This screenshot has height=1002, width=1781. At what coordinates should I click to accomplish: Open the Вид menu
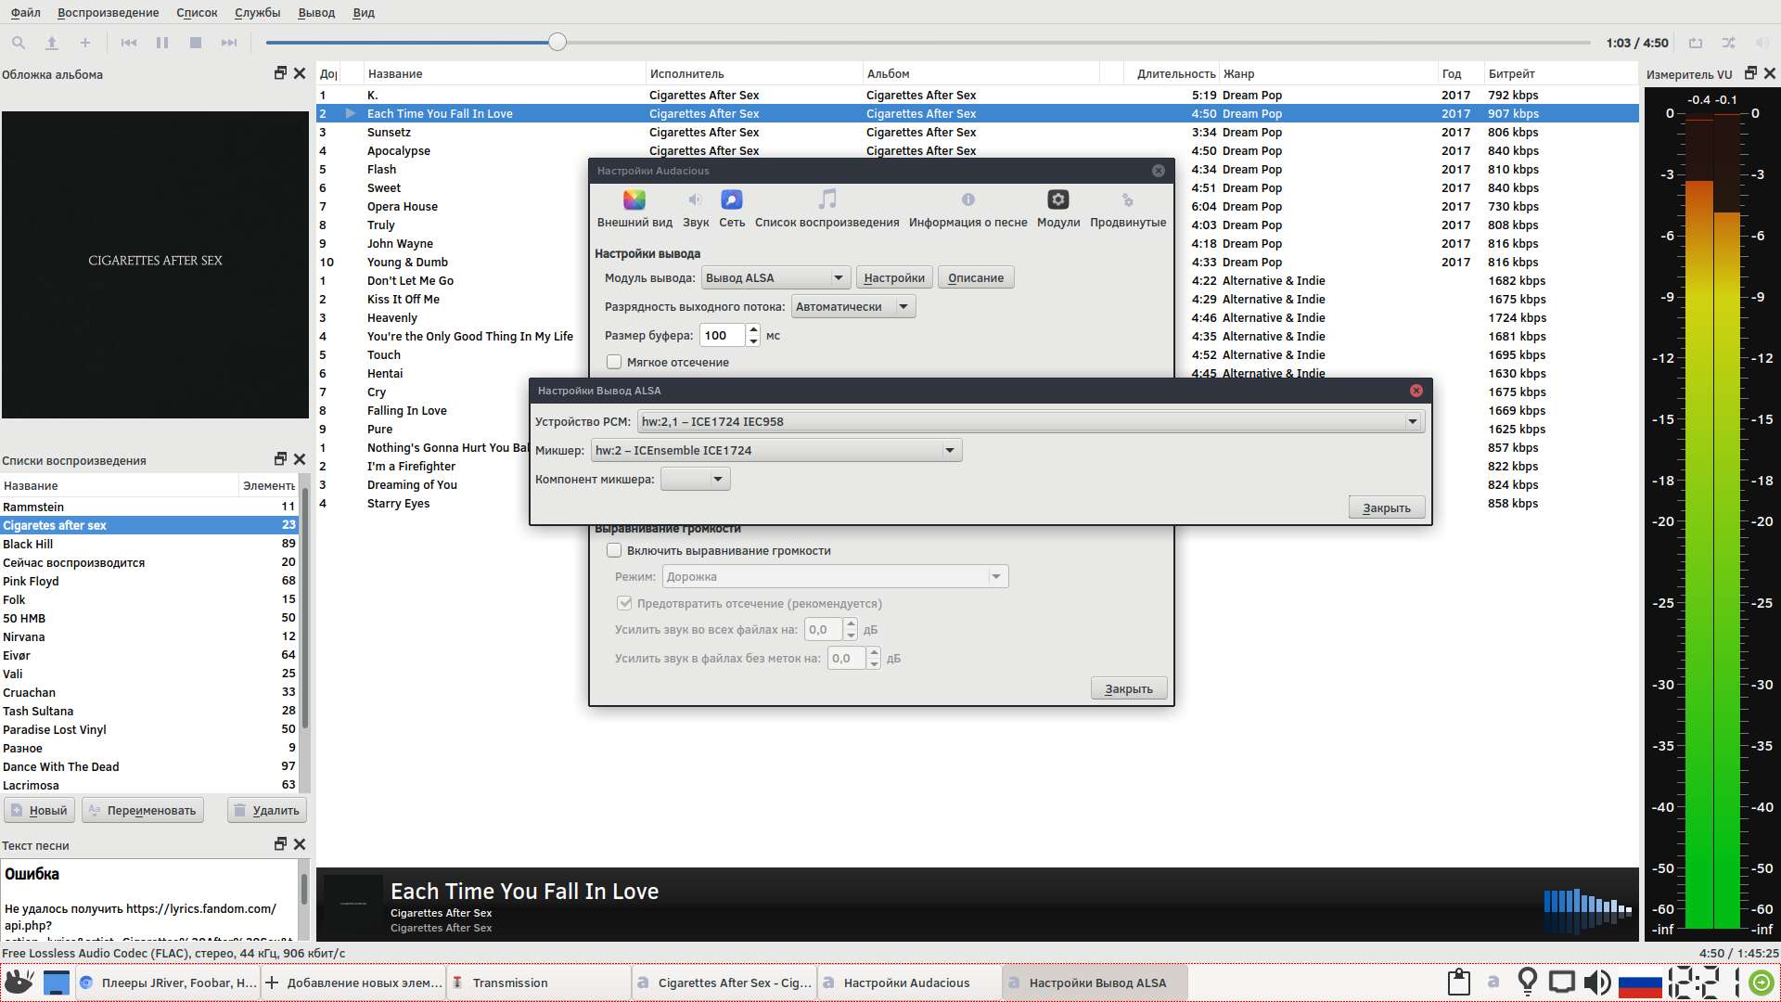pos(364,12)
